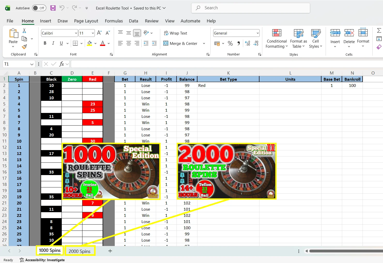Toggle Bold formatting
This screenshot has width=383, height=263.
pos(45,43)
